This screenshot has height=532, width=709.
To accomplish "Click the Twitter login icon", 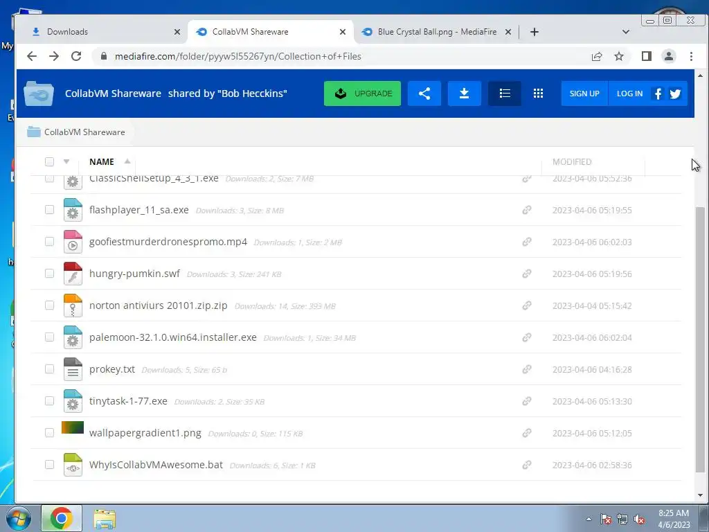I will click(676, 94).
